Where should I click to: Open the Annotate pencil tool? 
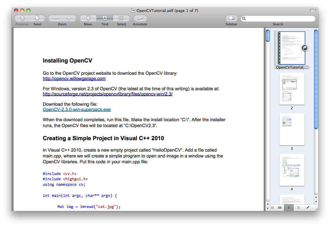[x=140, y=18]
